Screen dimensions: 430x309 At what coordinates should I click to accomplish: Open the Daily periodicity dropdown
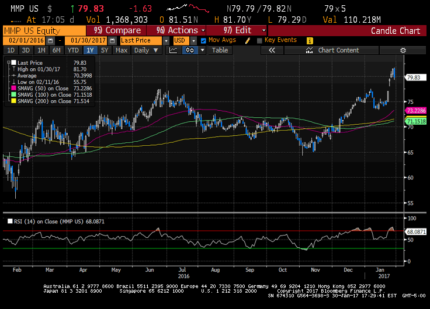coord(146,50)
